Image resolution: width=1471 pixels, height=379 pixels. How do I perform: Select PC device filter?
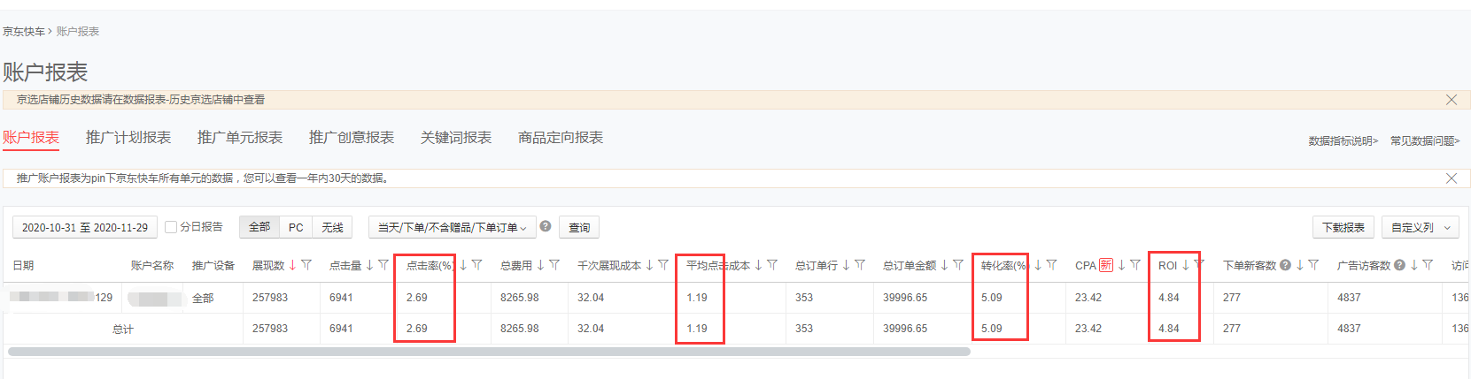click(x=296, y=227)
